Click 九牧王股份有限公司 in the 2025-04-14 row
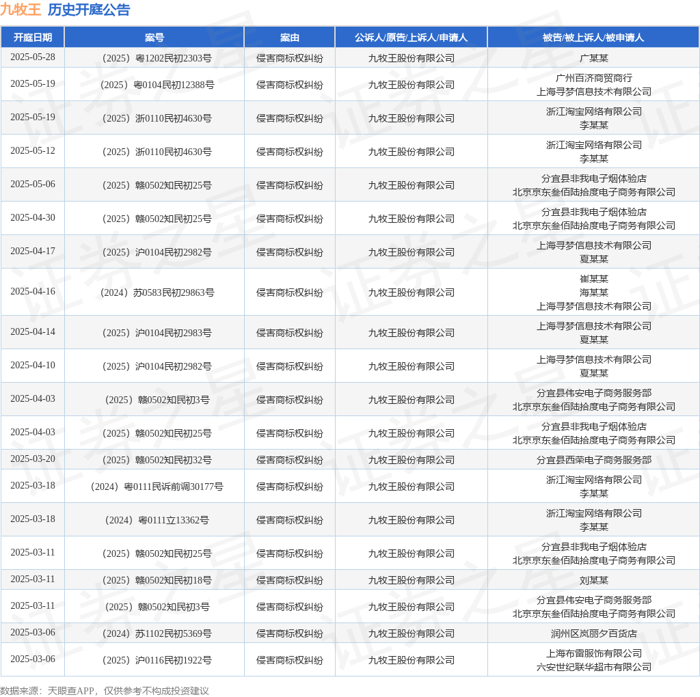700x697 pixels. click(411, 333)
